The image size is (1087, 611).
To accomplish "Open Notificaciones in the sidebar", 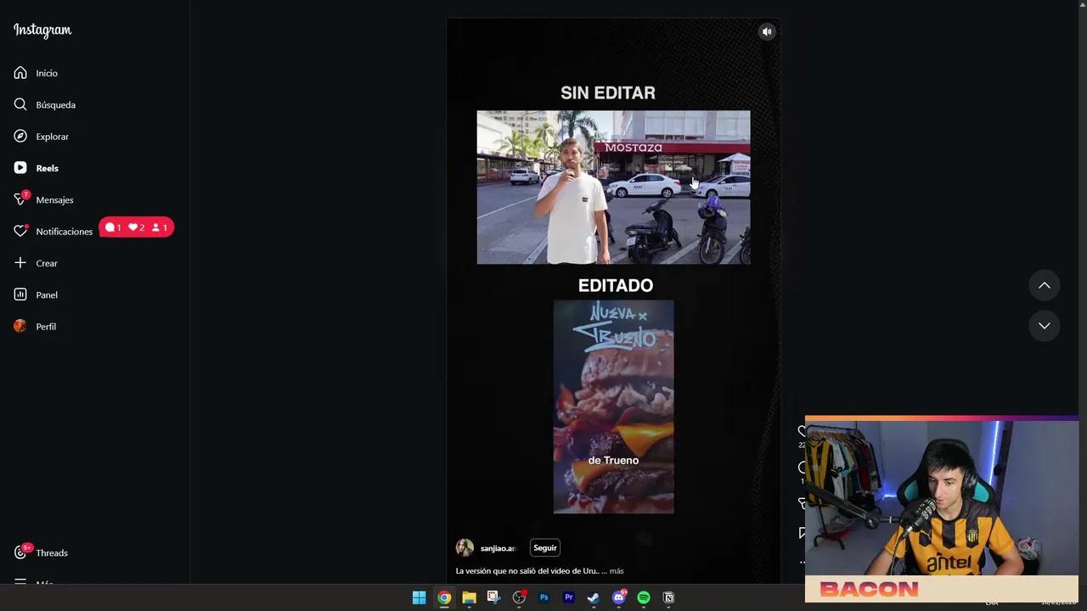I will 53,231.
